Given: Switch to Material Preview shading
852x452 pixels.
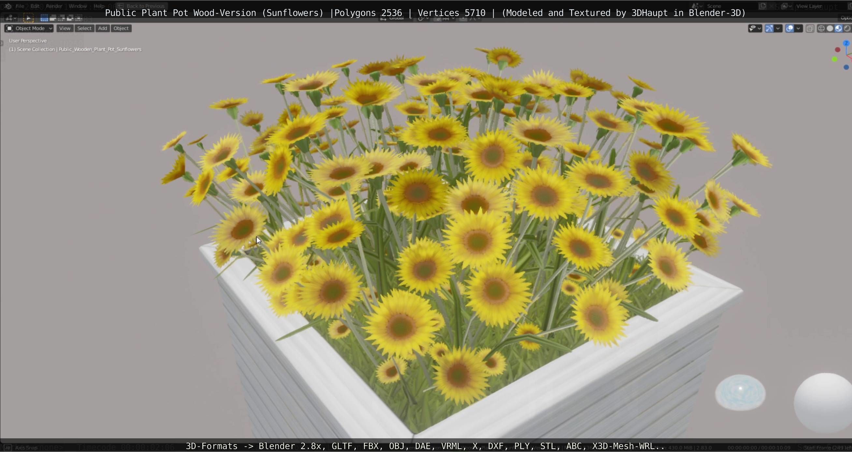Looking at the screenshot, I should click(838, 28).
